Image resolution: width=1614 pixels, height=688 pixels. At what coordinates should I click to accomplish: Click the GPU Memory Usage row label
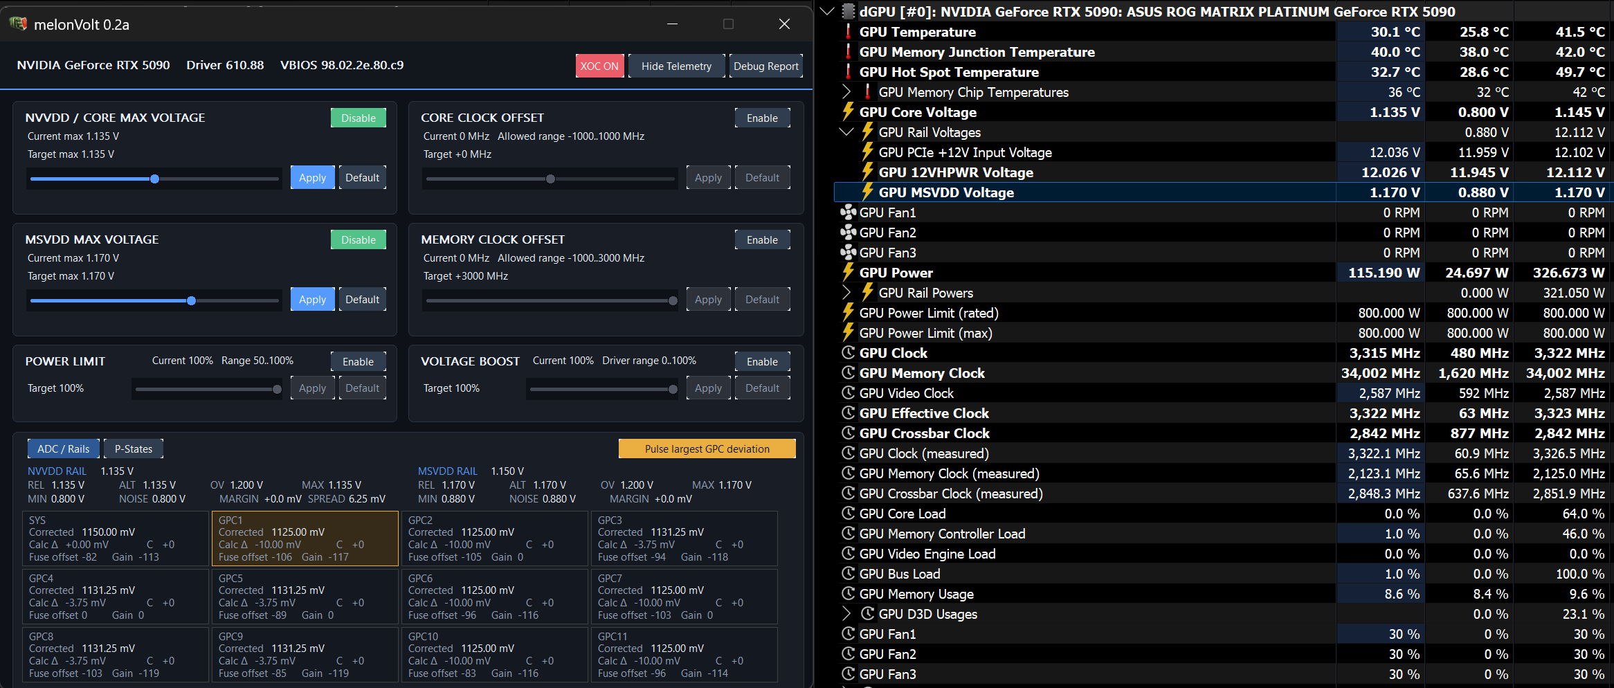coord(916,594)
